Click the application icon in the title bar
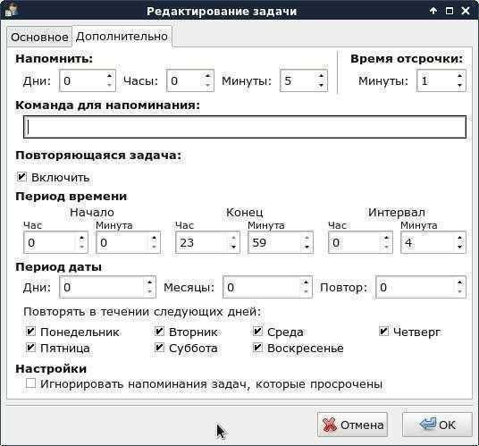The image size is (479, 446). [x=12, y=9]
